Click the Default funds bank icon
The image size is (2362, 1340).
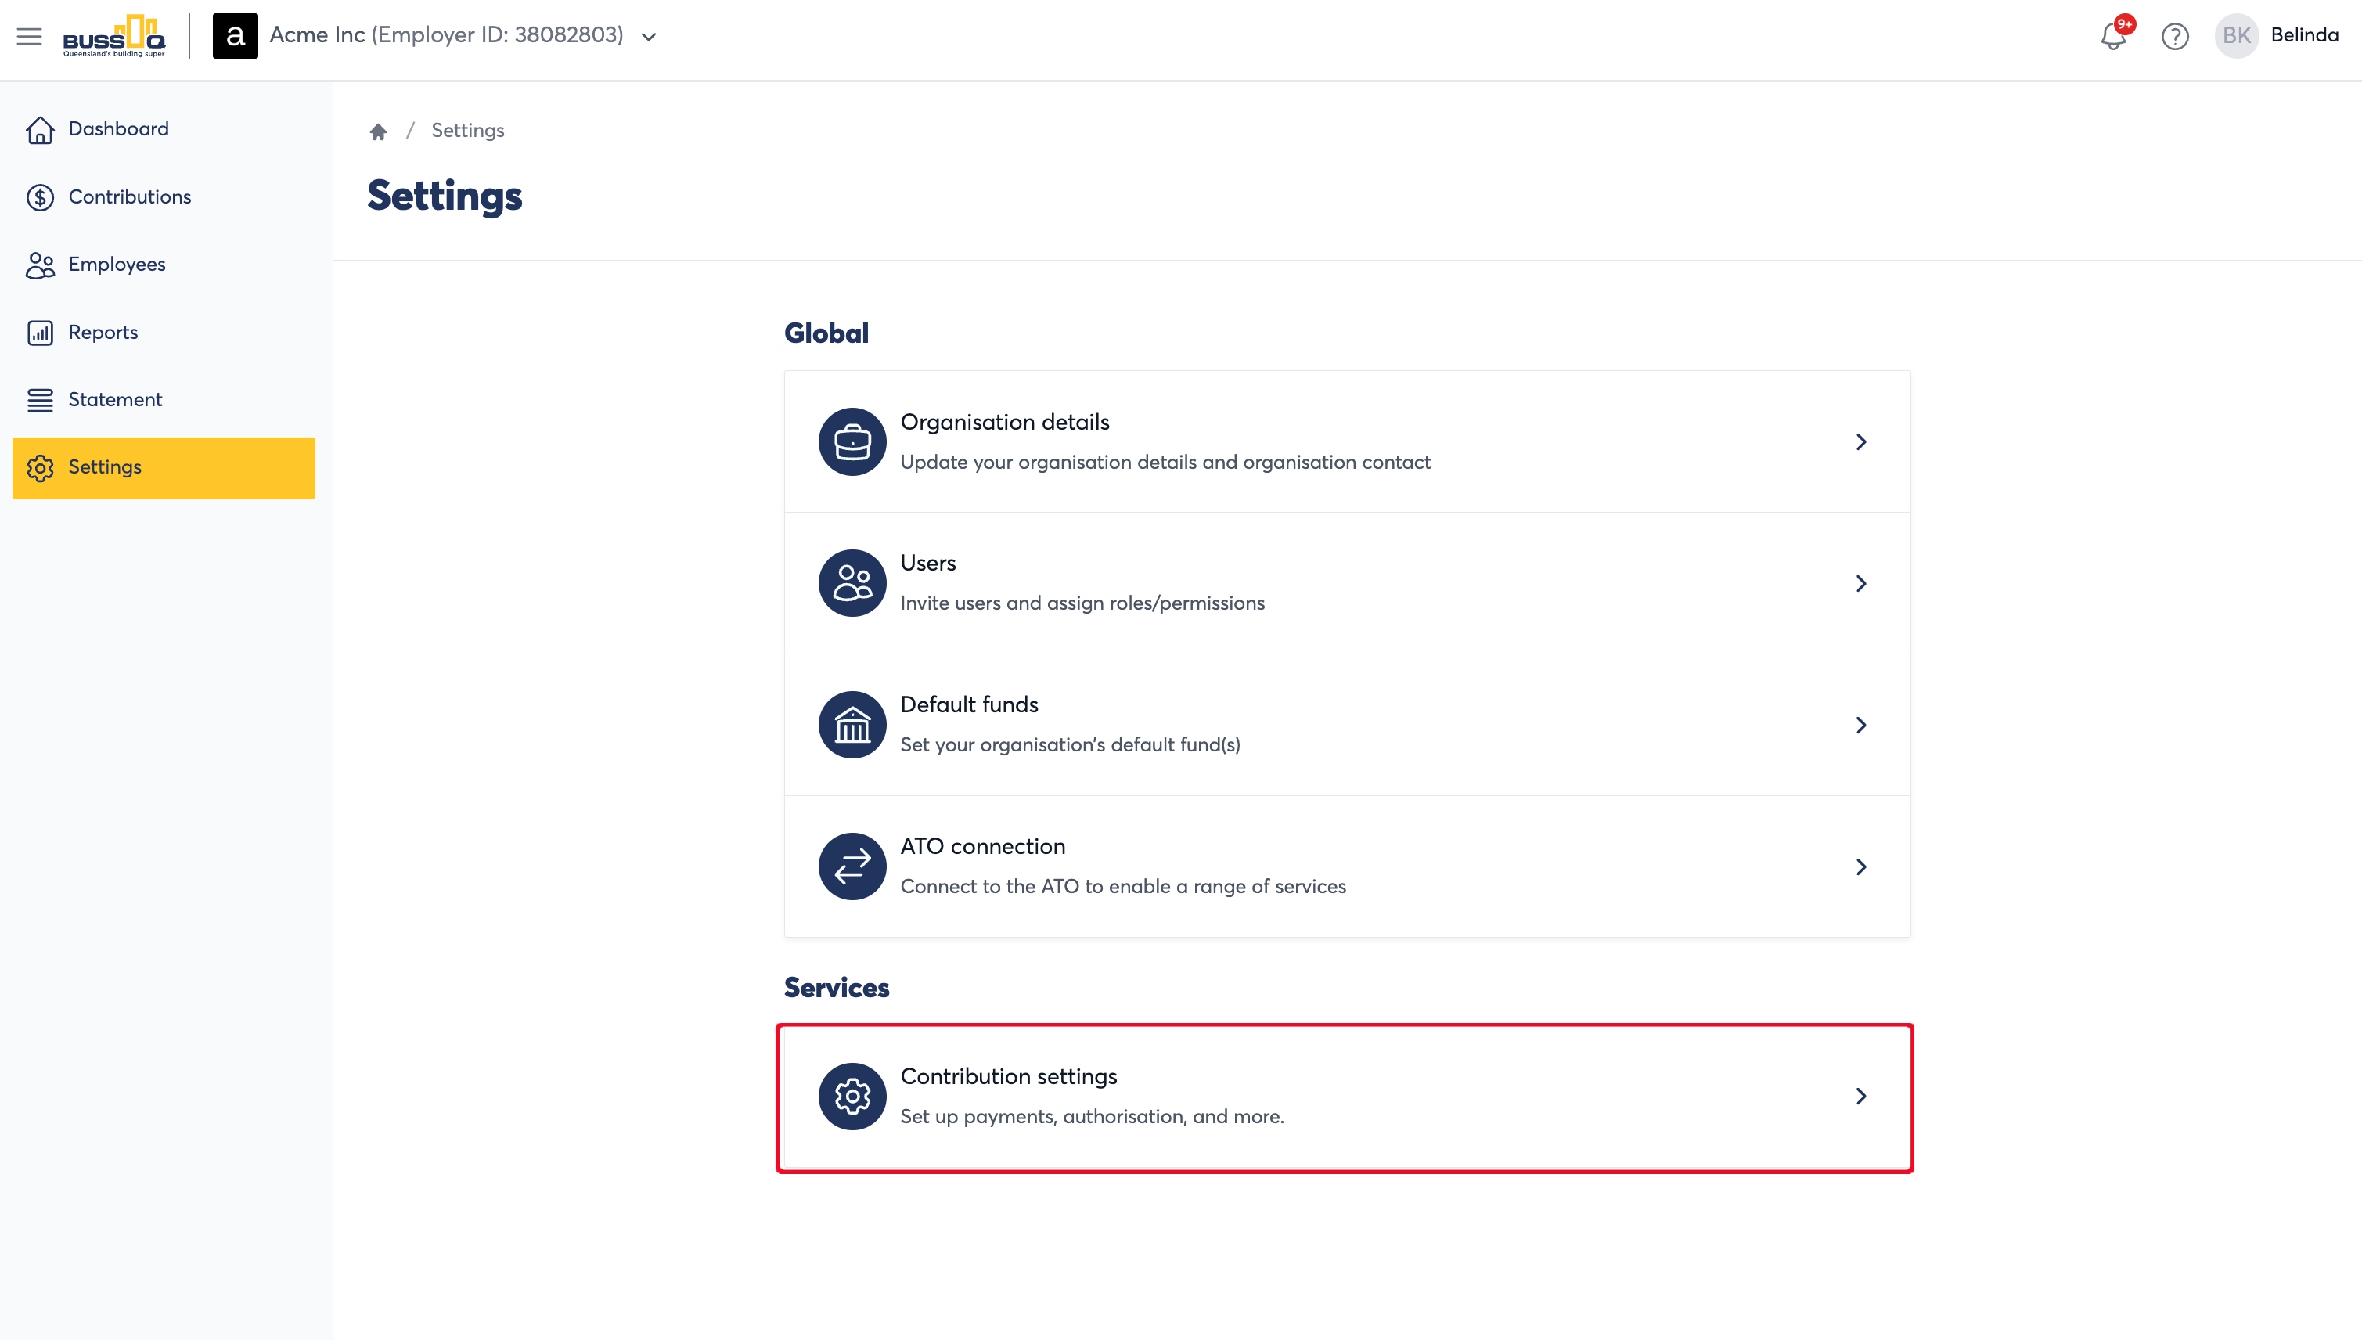(852, 726)
